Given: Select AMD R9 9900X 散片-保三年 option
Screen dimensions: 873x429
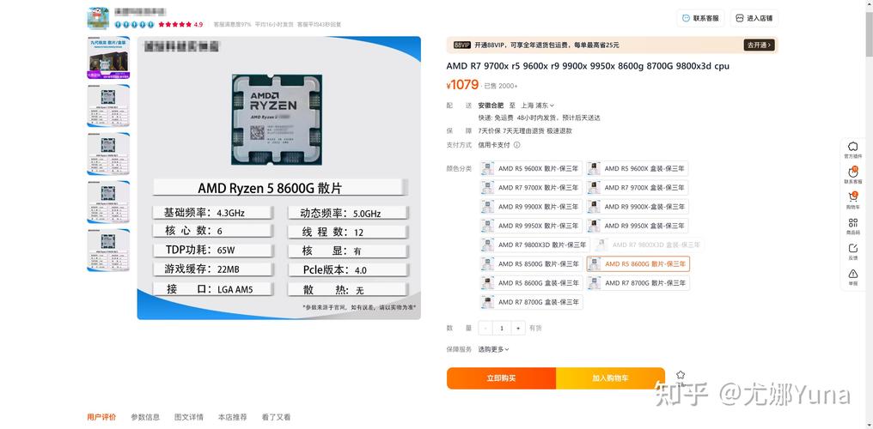Looking at the screenshot, I should point(531,207).
